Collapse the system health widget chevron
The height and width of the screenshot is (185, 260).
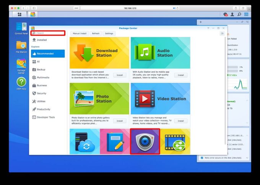[x=247, y=61]
